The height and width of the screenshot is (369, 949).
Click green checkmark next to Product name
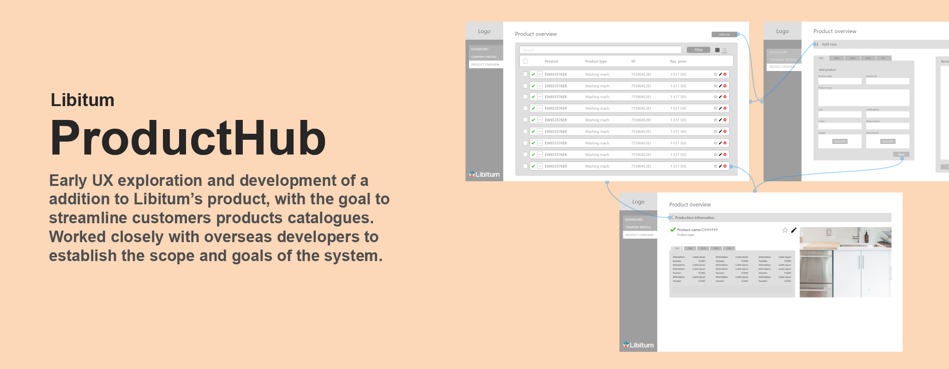[x=673, y=230]
